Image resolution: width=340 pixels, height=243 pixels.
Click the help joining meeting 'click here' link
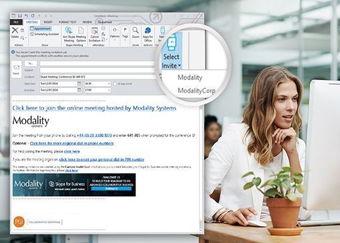pos(72,152)
